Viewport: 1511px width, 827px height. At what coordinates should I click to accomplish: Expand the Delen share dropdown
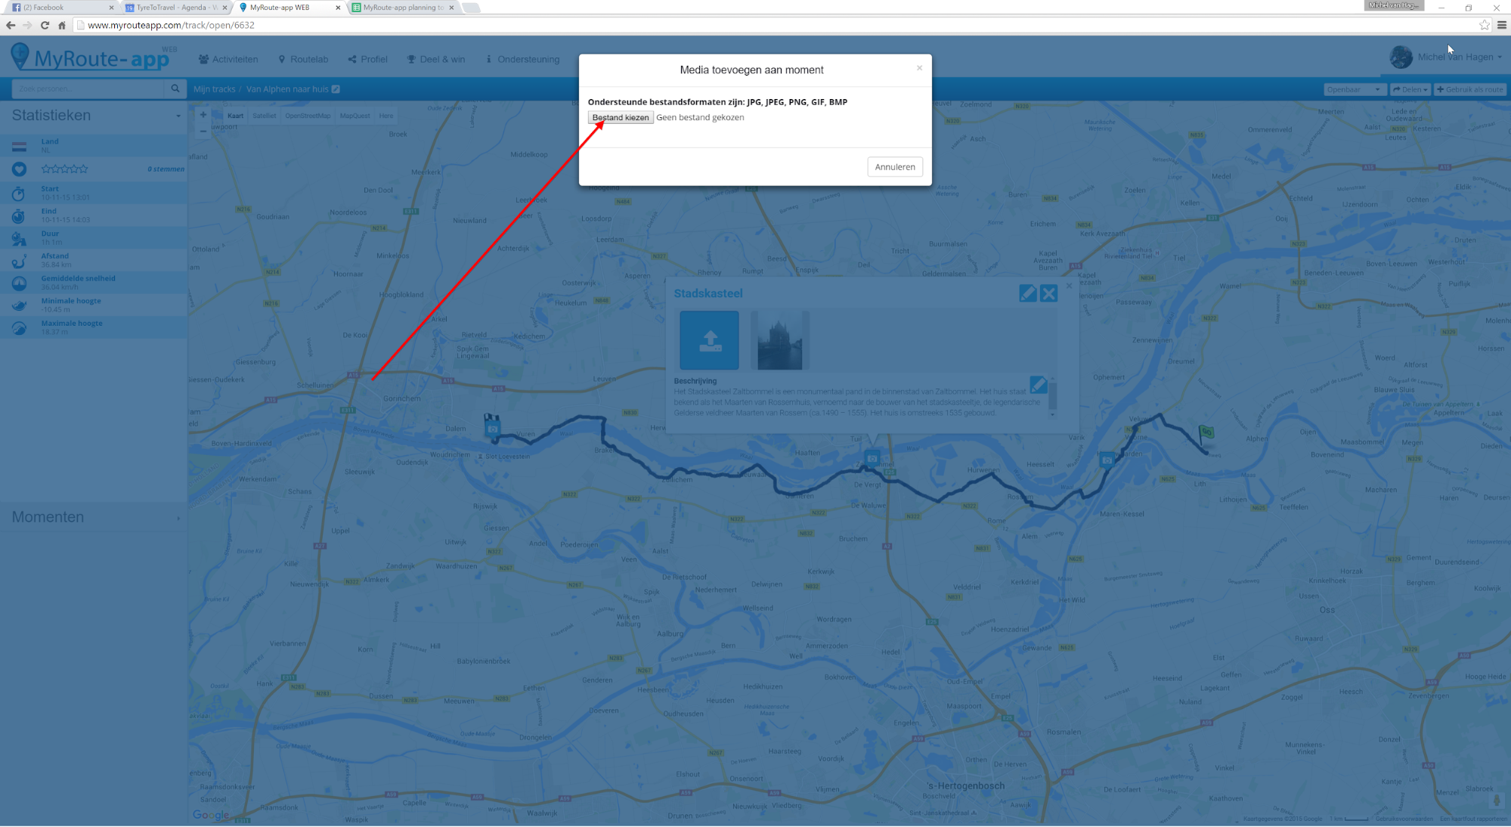coord(1410,89)
